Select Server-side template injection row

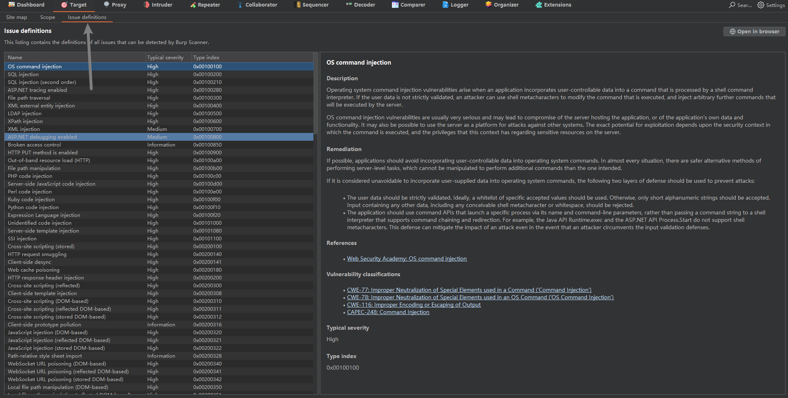159,231
